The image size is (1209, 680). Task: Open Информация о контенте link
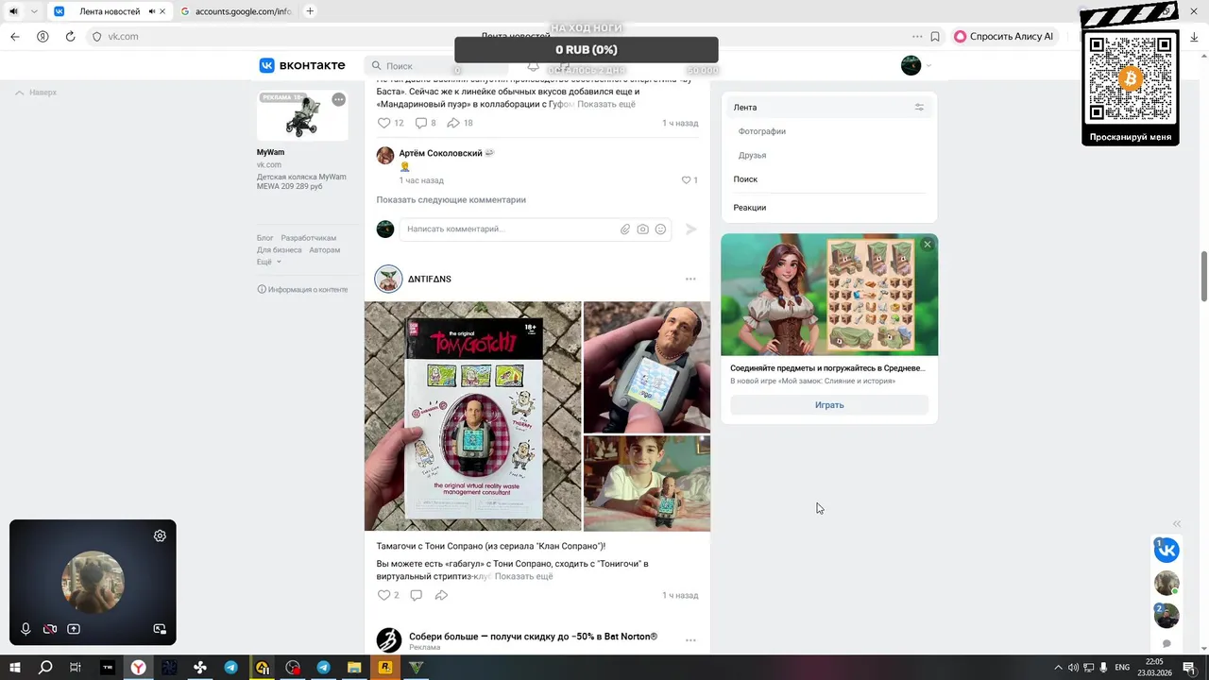coord(302,290)
